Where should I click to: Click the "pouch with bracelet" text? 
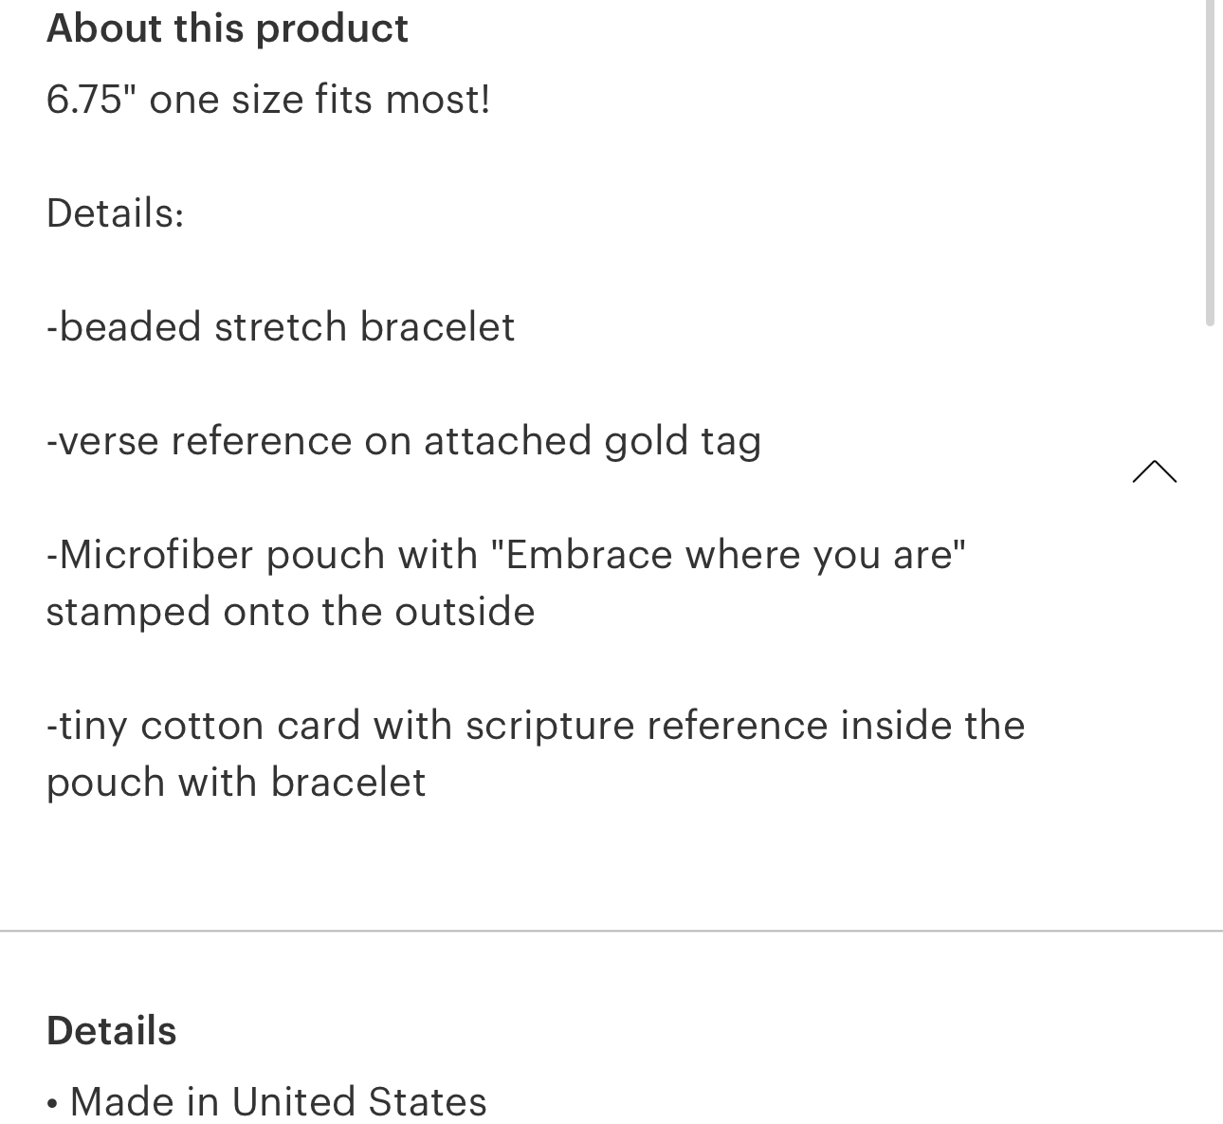236,783
